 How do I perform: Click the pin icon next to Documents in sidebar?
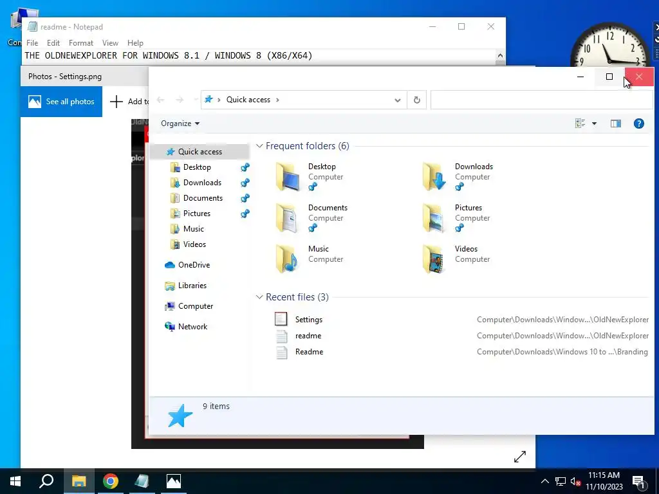245,198
